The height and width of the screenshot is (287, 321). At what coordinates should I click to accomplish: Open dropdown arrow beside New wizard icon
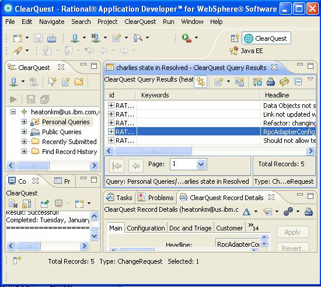[x=27, y=38]
